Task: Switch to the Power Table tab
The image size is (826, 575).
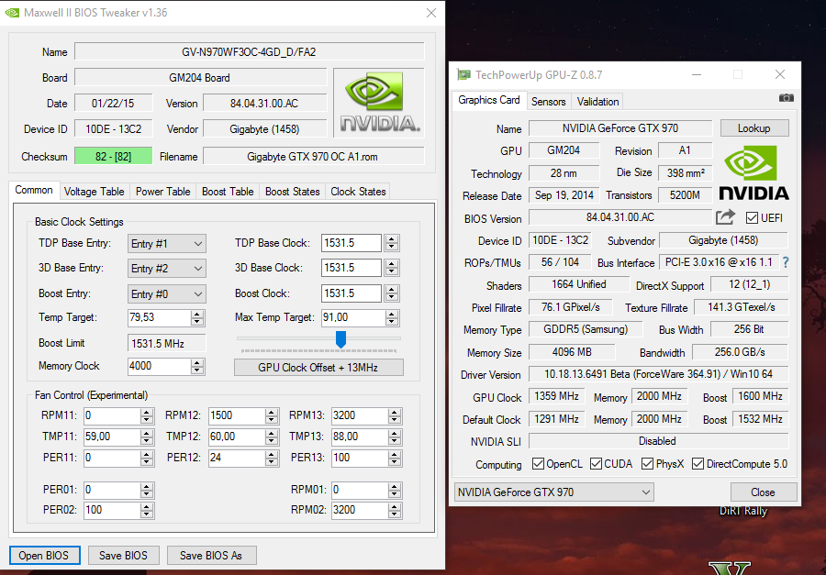Action: pyautogui.click(x=162, y=192)
